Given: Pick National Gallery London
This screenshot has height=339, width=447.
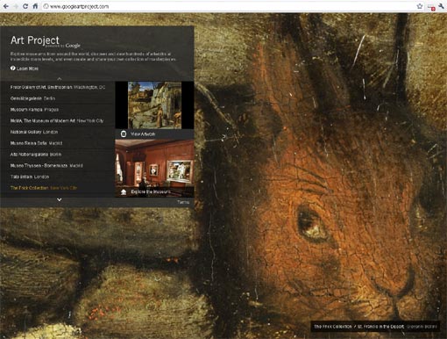Looking at the screenshot, I should pos(34,132).
